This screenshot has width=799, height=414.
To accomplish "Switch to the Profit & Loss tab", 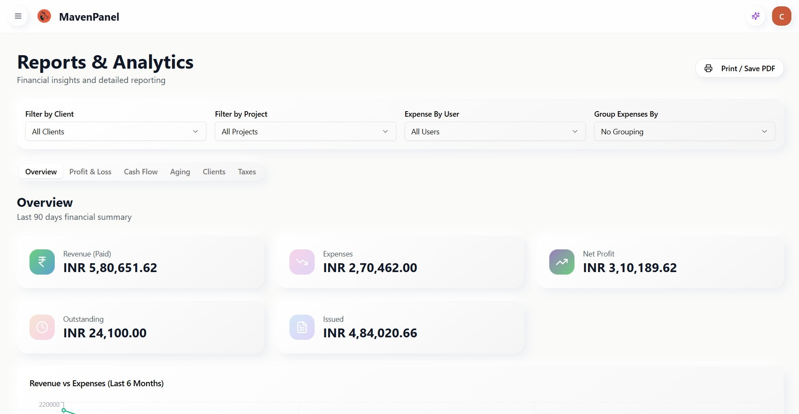I will tap(90, 172).
